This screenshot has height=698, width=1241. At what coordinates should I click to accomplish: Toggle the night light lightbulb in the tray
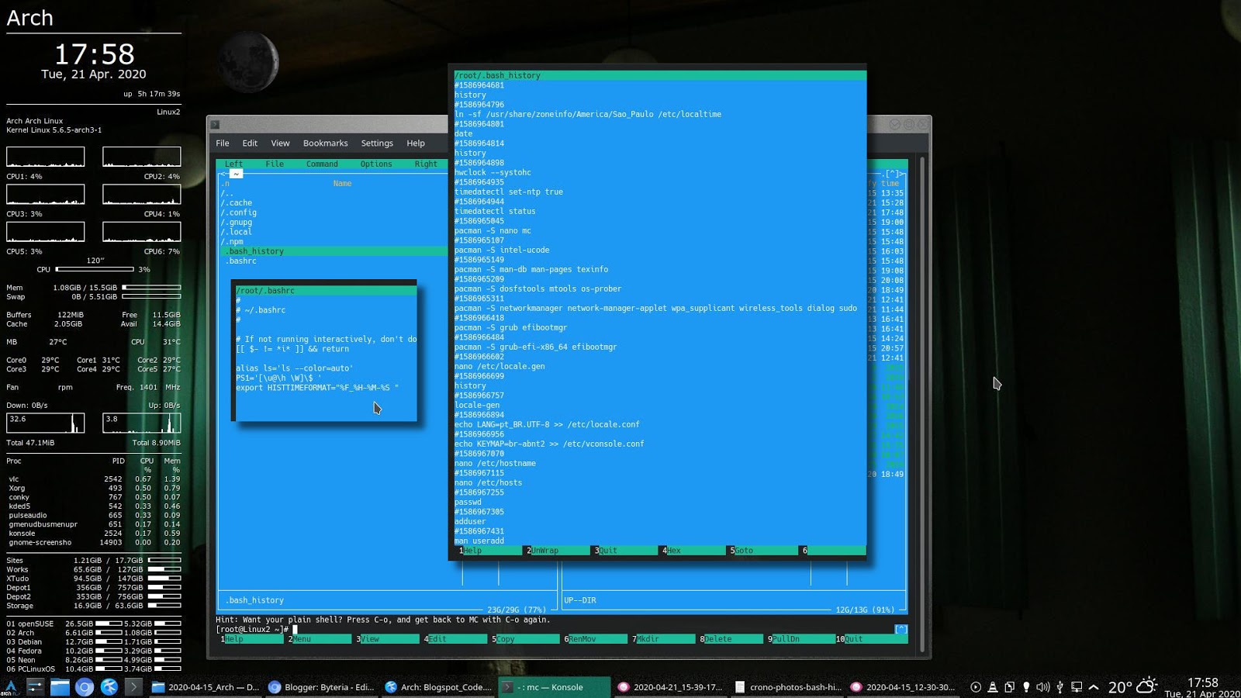1027,687
